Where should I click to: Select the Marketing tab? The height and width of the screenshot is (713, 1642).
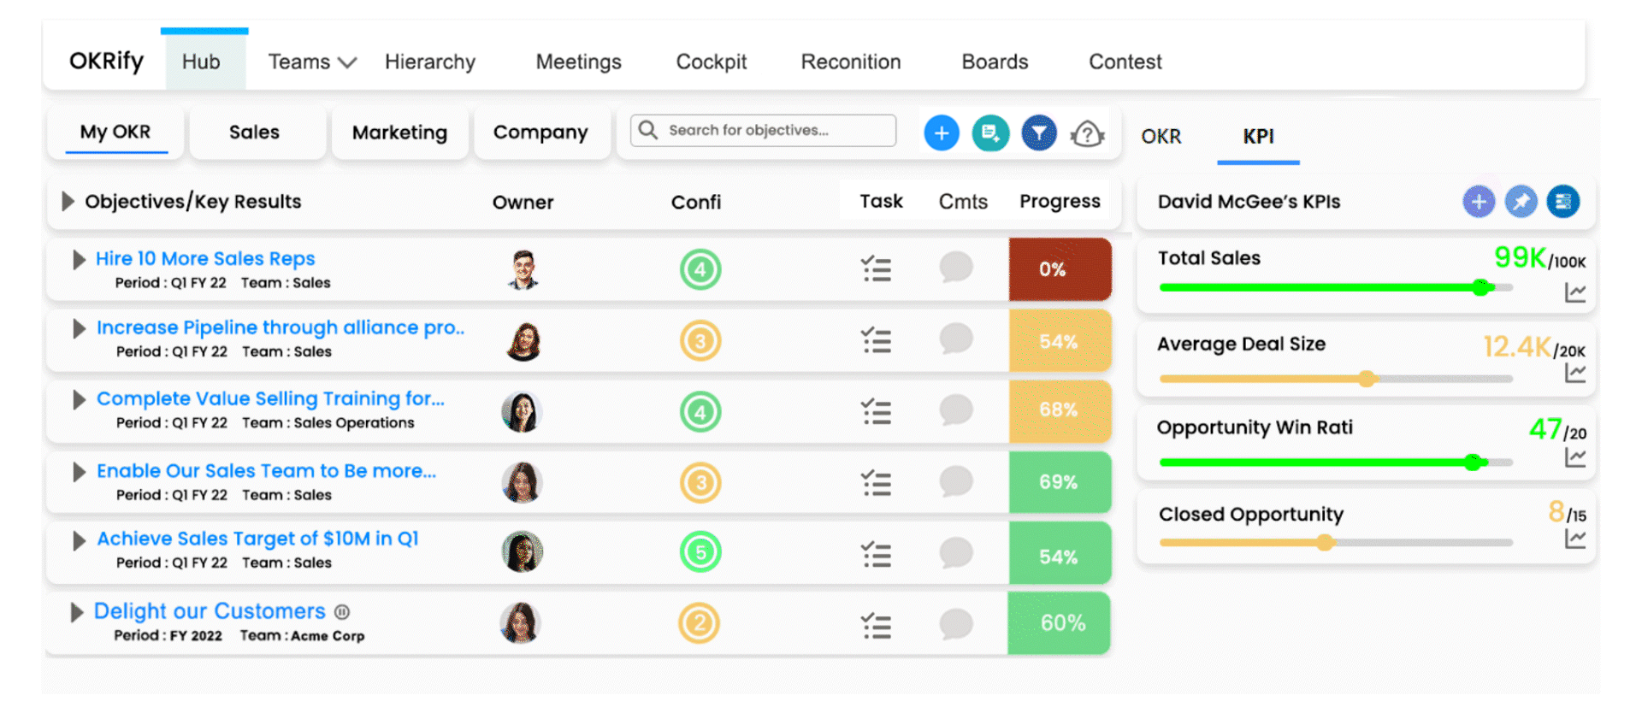399,133
